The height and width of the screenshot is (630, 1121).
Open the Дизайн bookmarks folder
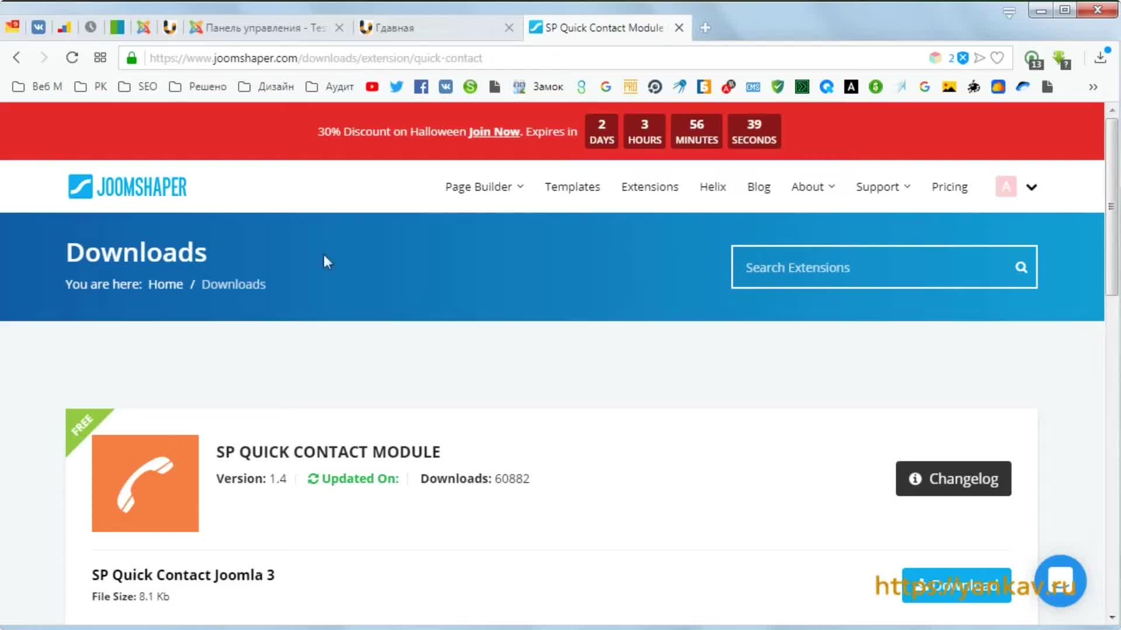(266, 87)
